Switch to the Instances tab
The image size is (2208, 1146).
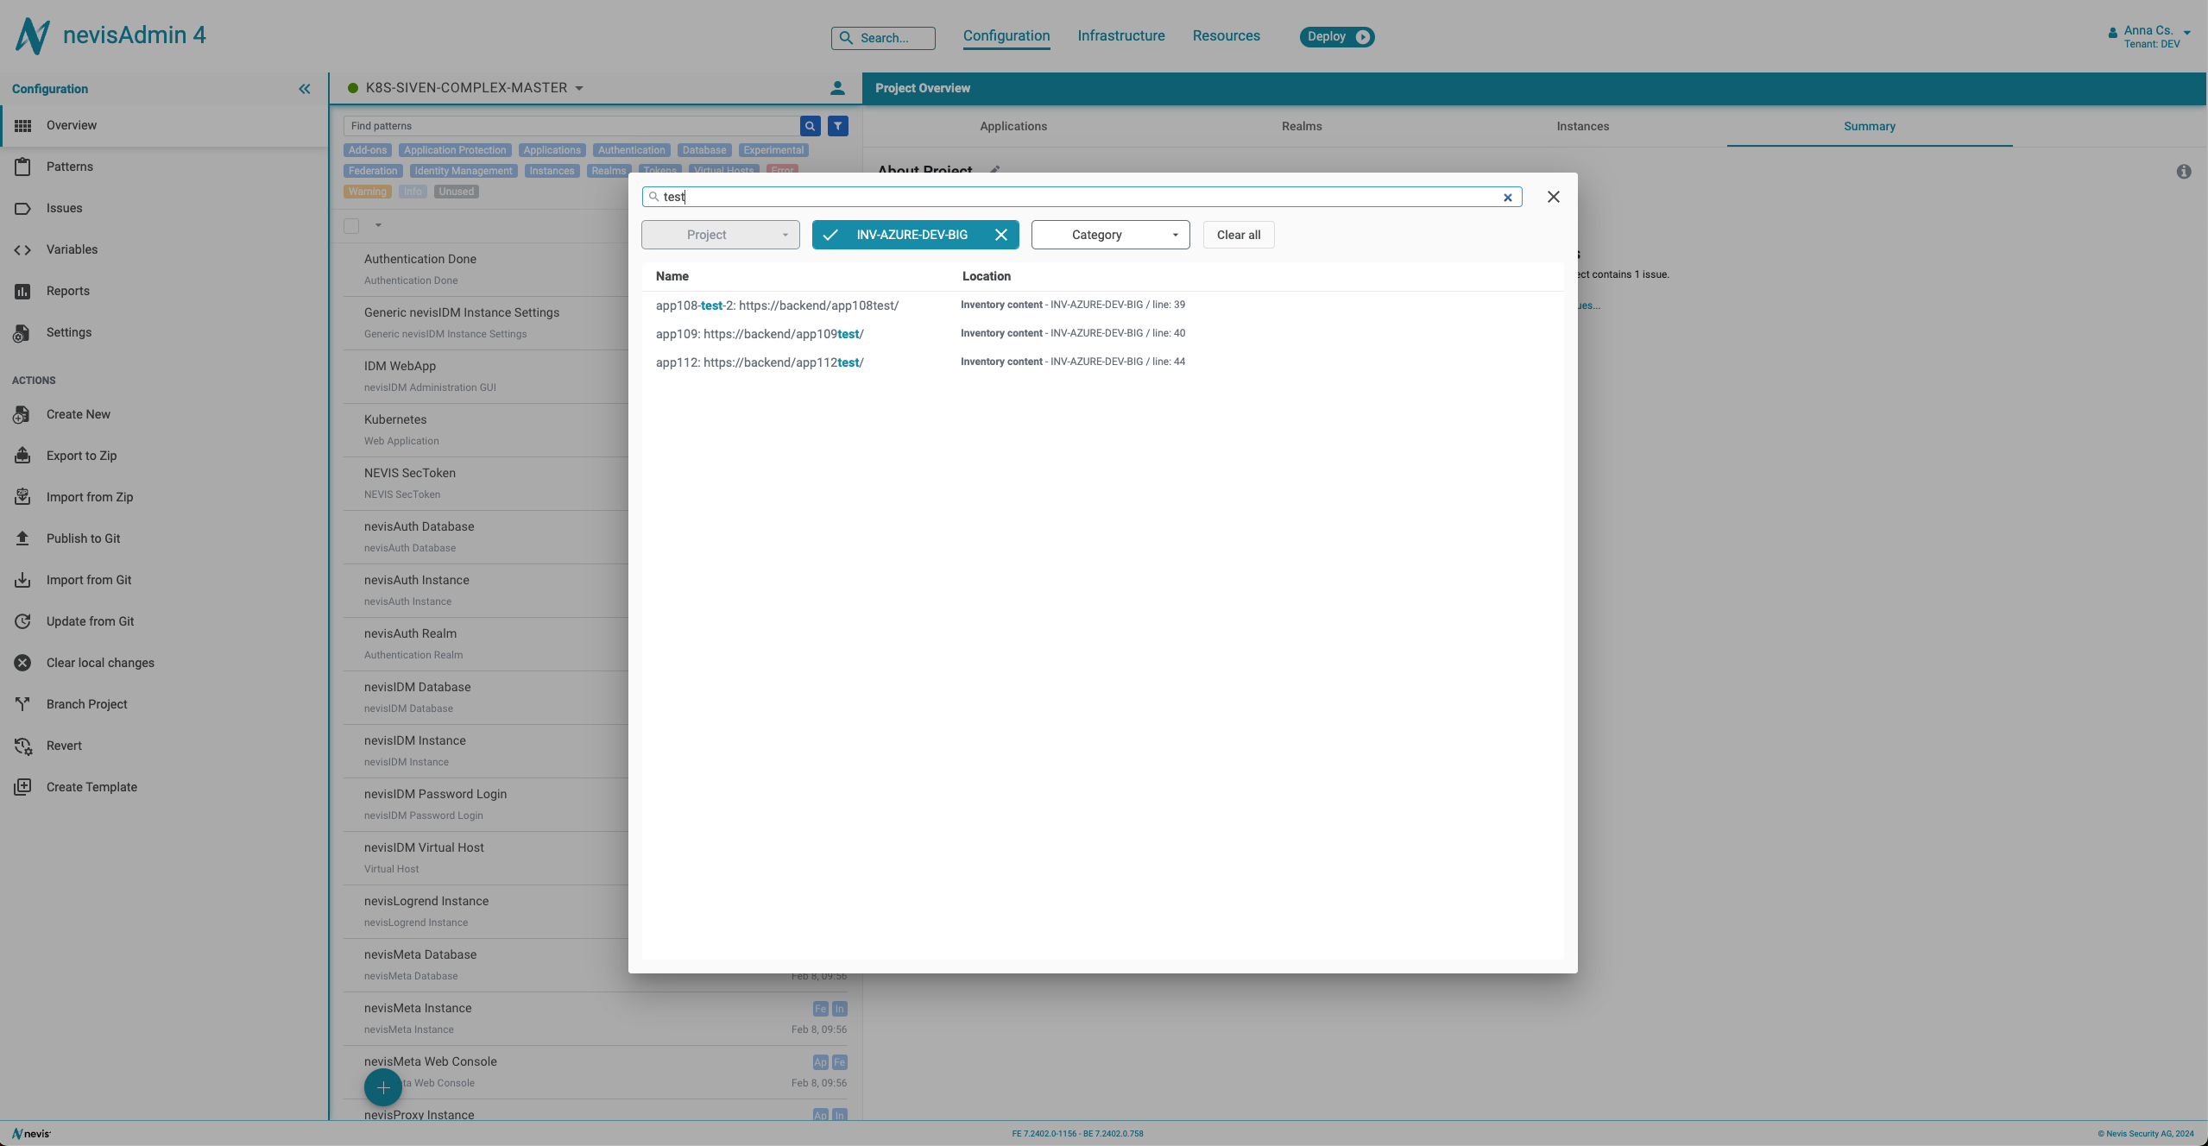(x=1583, y=127)
